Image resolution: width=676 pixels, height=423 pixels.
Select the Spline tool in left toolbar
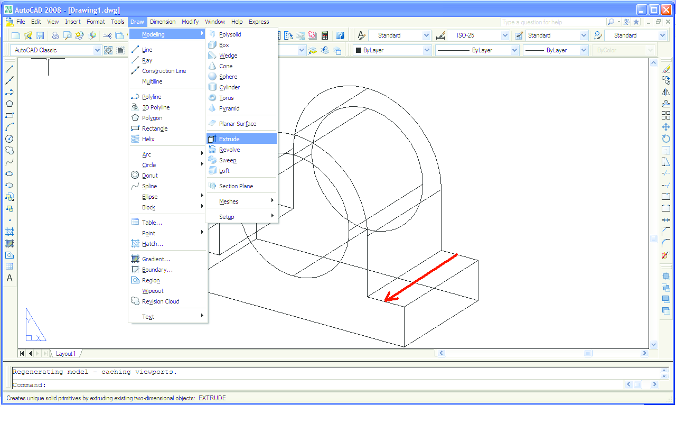point(10,162)
